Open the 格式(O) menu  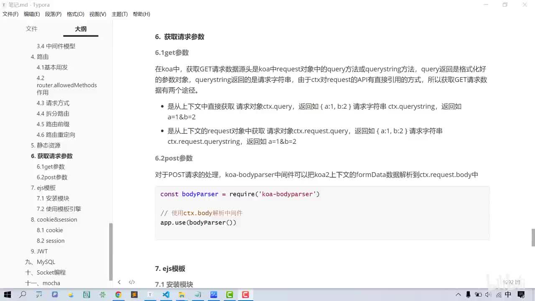75,14
